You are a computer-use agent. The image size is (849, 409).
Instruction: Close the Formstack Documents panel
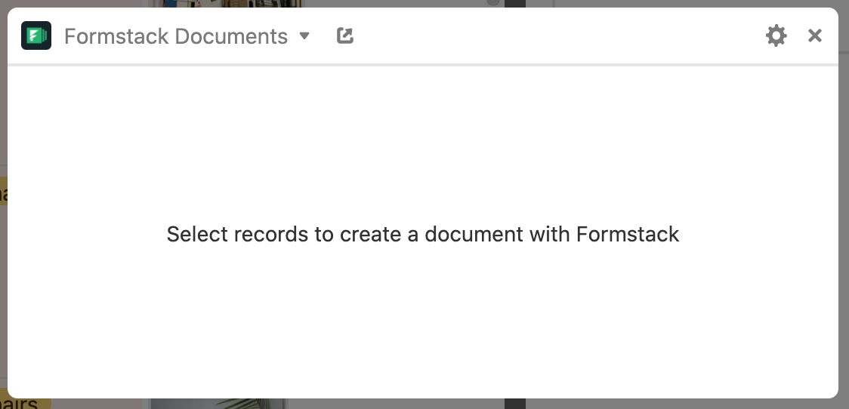tap(815, 35)
